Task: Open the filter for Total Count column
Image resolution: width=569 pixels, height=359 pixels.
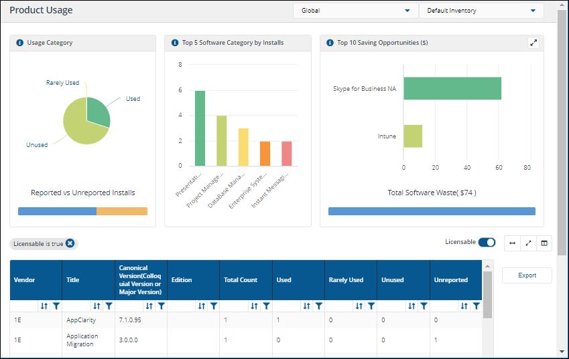Action: pyautogui.click(x=266, y=306)
